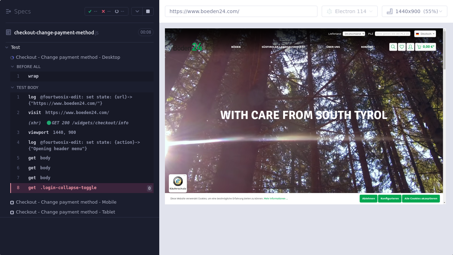This screenshot has width=453, height=255.
Task: Go to the KONTAKT menu item
Action: pos(367,47)
